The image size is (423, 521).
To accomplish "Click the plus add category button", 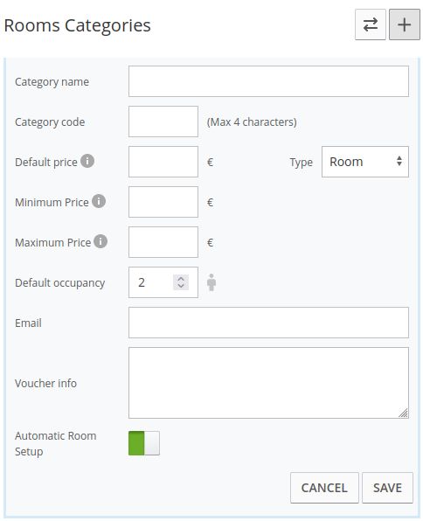I will [x=405, y=24].
